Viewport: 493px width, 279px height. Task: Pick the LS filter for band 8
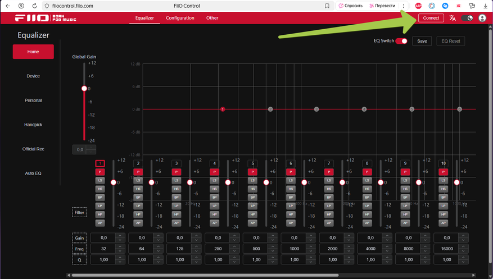pyautogui.click(x=367, y=180)
